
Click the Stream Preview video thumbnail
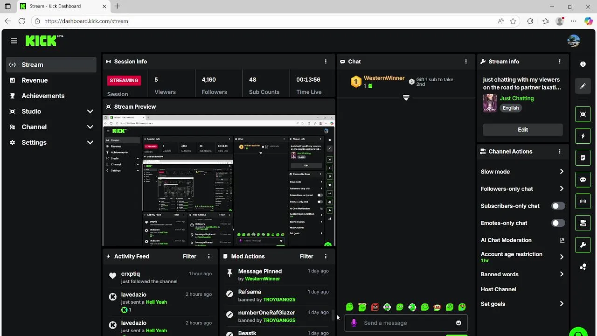219,181
